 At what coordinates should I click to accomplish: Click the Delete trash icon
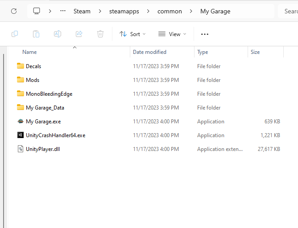[100, 34]
